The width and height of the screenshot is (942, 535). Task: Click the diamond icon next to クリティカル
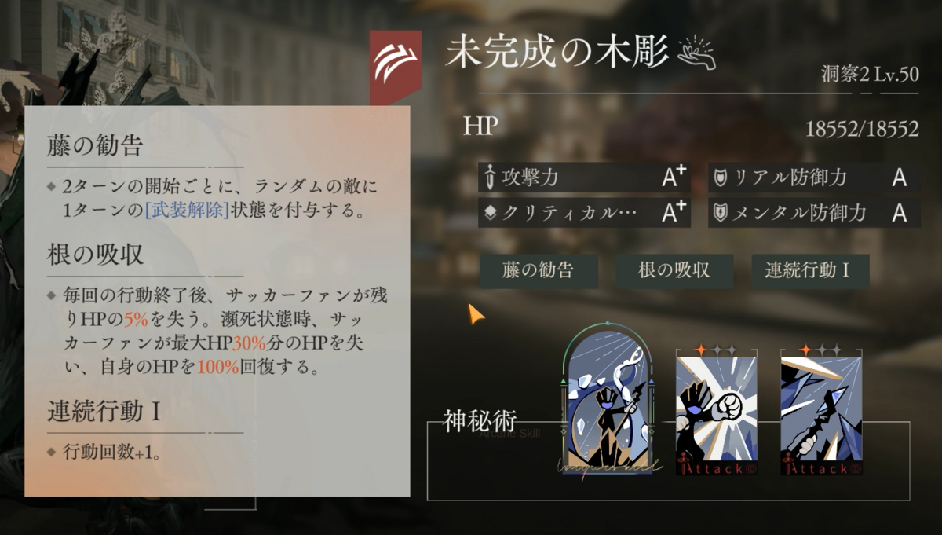[x=491, y=212]
